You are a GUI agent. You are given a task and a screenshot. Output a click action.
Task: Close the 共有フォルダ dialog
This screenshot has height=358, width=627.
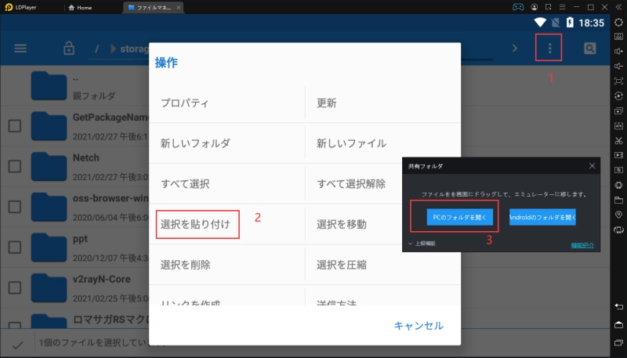pyautogui.click(x=593, y=166)
